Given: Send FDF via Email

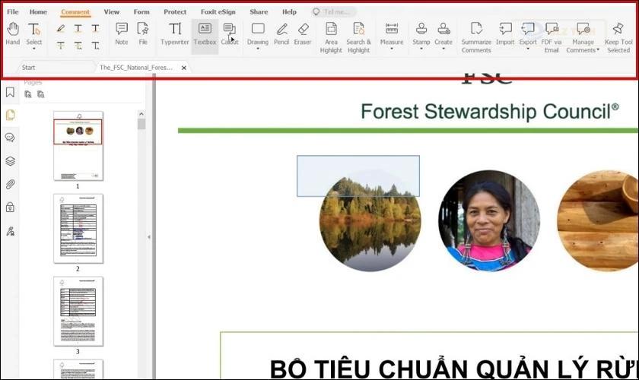Looking at the screenshot, I should pos(552,37).
